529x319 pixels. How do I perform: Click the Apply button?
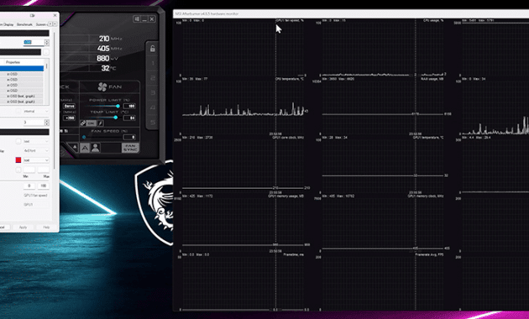23,227
